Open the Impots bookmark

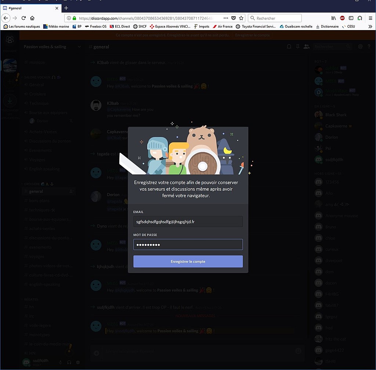pyautogui.click(x=202, y=26)
